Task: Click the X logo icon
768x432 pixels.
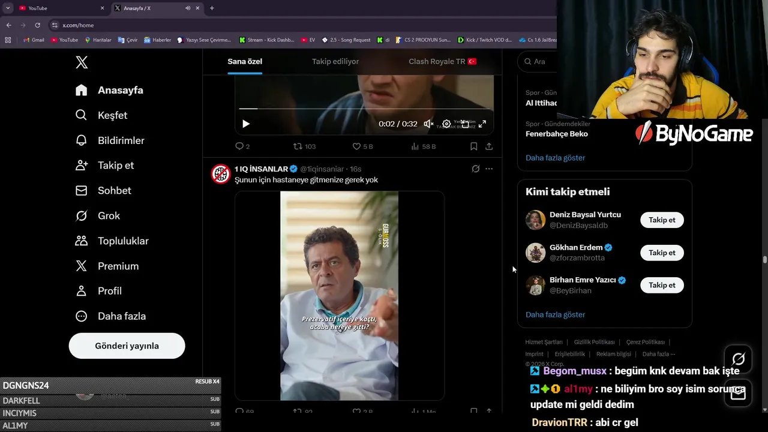Action: 82,62
